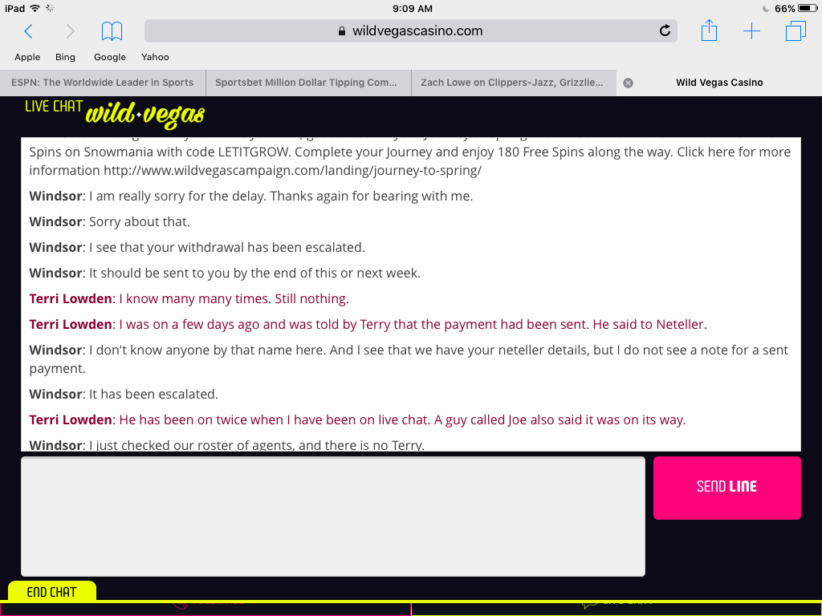
Task: Open the Bing favorites bookmark
Action: coord(65,57)
